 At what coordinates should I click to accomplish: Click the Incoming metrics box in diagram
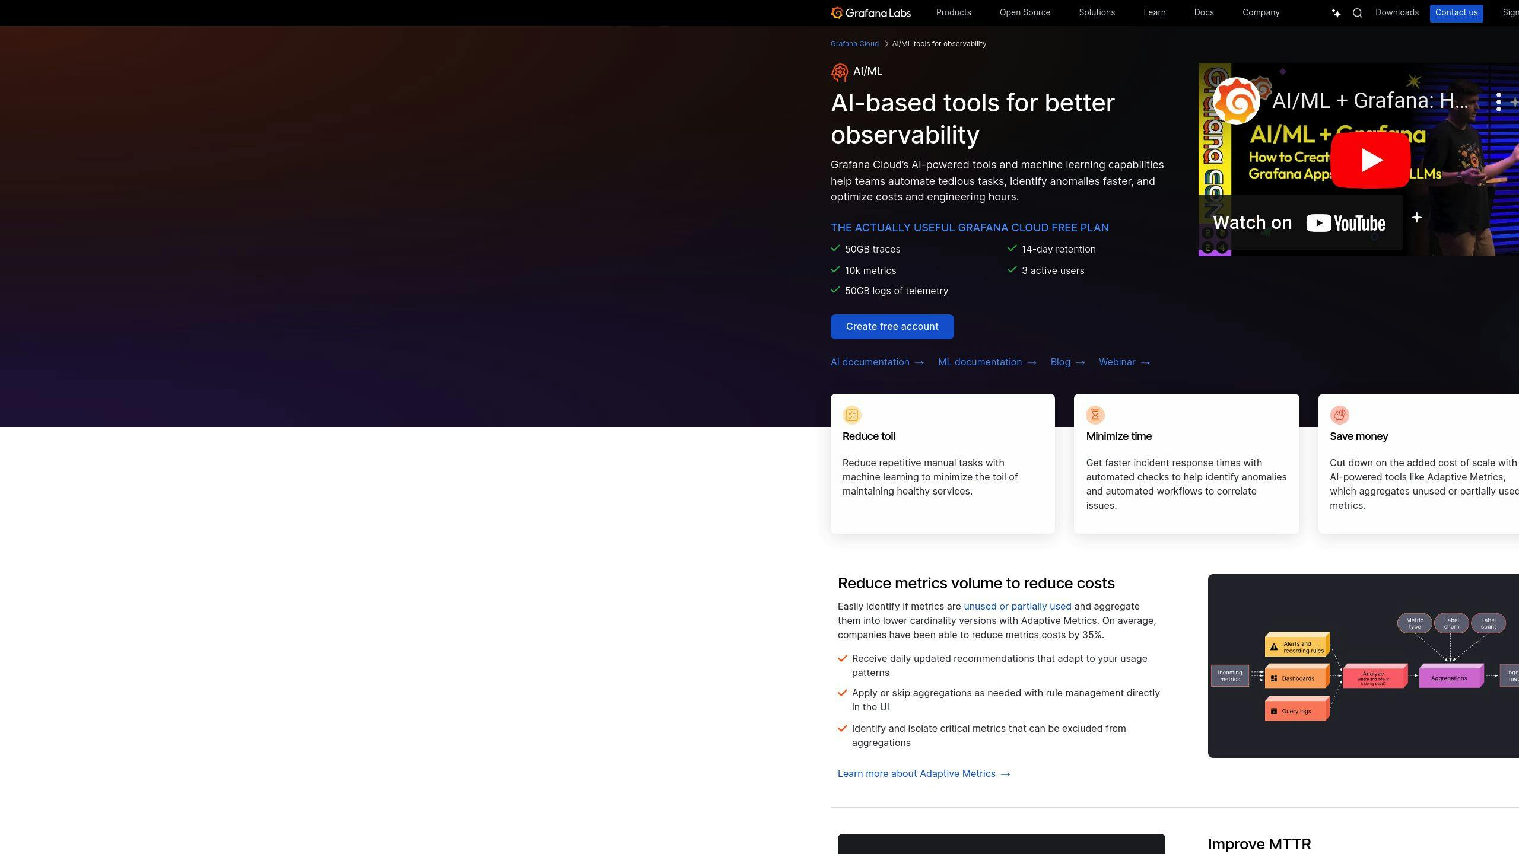1229,675
